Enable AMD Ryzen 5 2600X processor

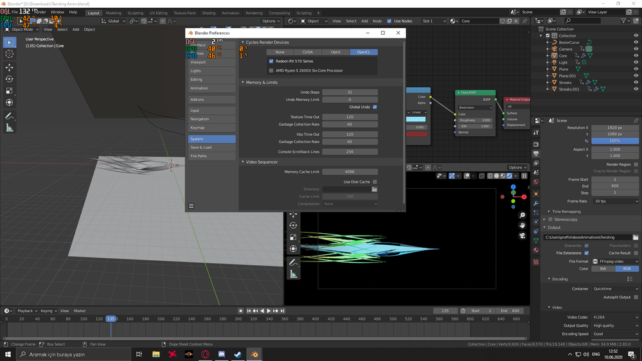271,71
